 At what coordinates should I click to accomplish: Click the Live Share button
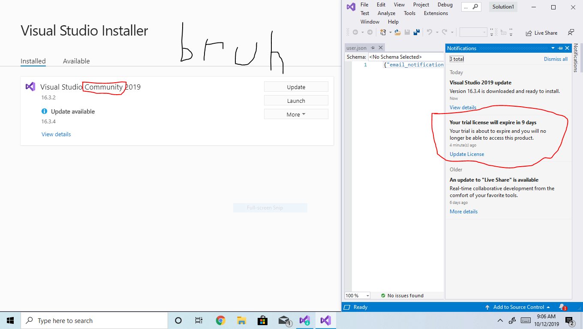point(541,33)
